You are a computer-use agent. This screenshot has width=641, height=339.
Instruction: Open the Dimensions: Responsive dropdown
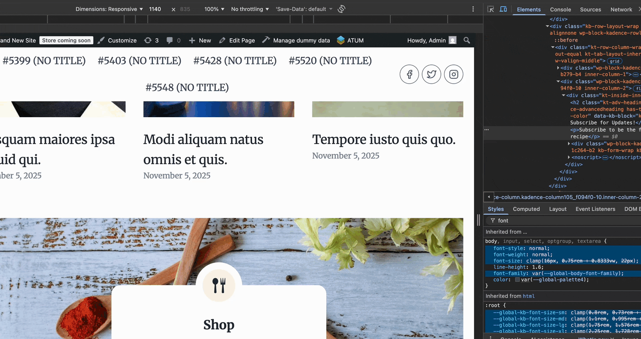coord(109,9)
